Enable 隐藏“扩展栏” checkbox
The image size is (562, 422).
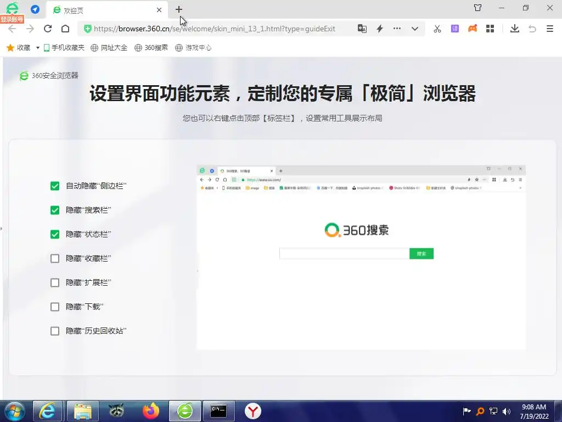(x=55, y=283)
